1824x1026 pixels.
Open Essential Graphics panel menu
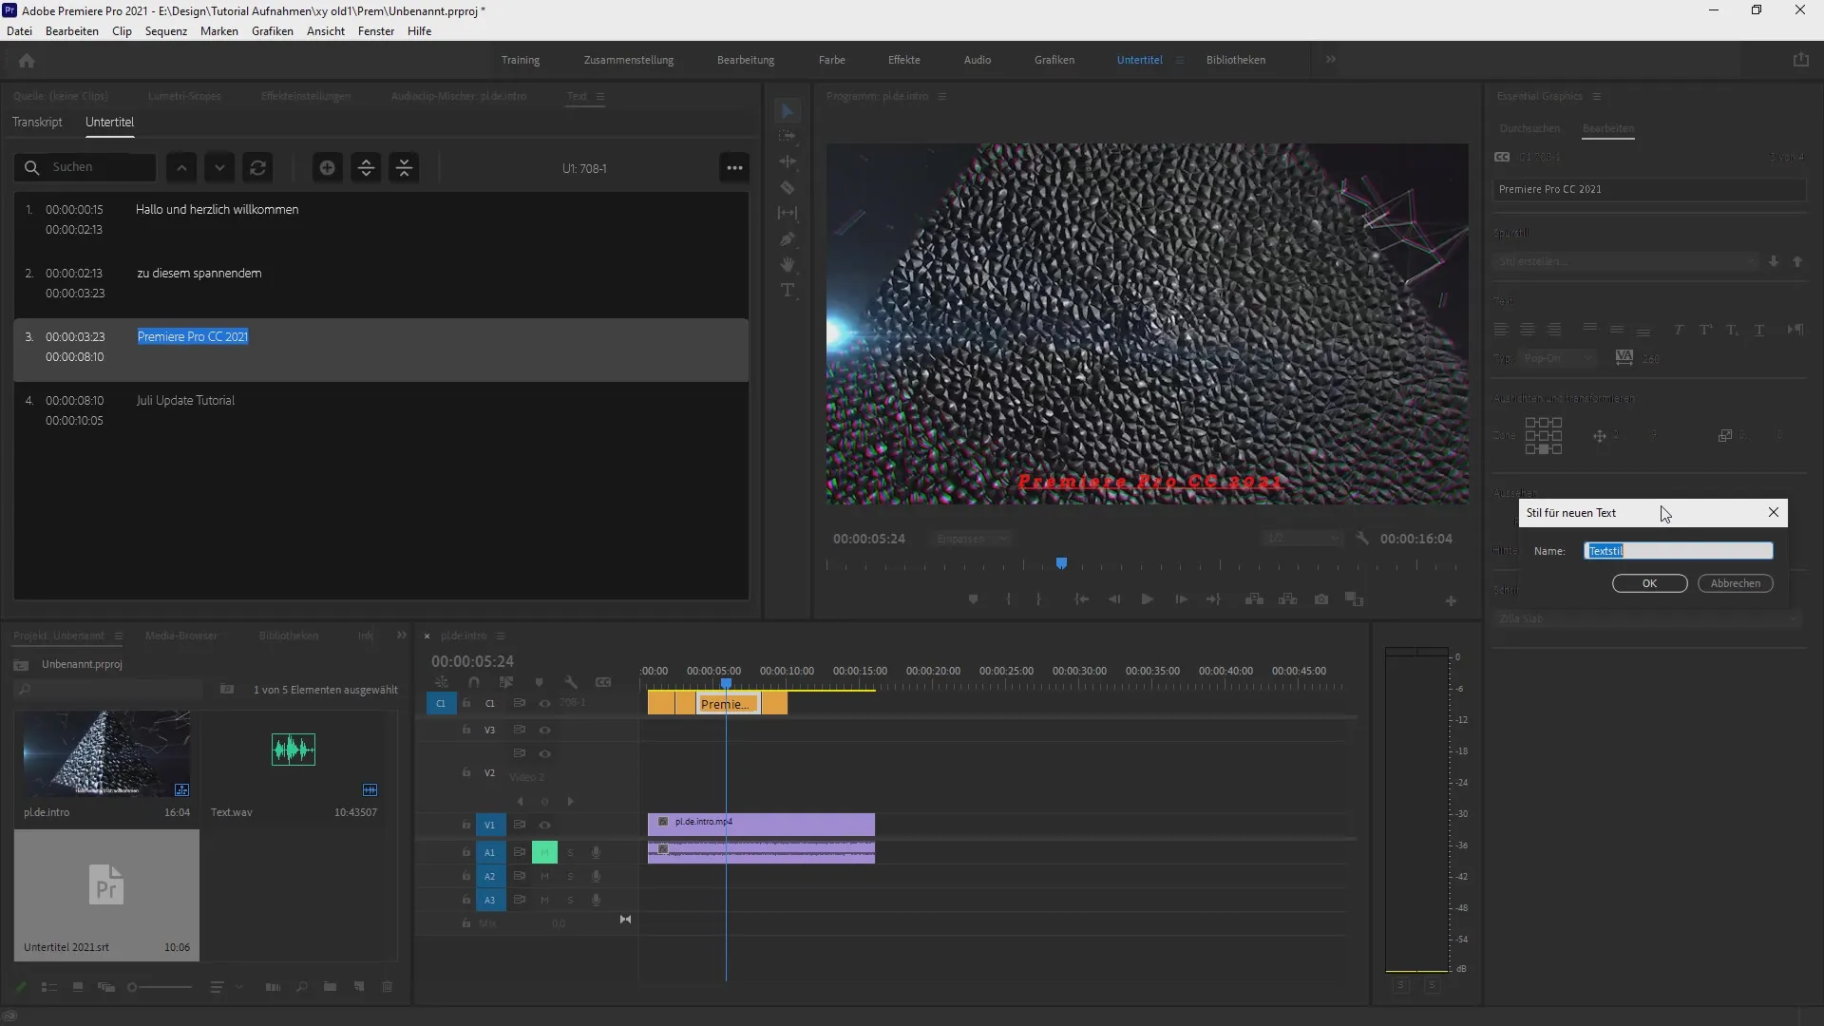(x=1597, y=96)
